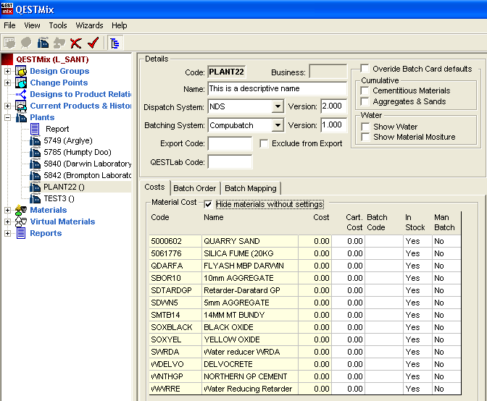The width and height of the screenshot is (487, 401).
Task: Tick the Show Water checkbox
Action: point(366,127)
